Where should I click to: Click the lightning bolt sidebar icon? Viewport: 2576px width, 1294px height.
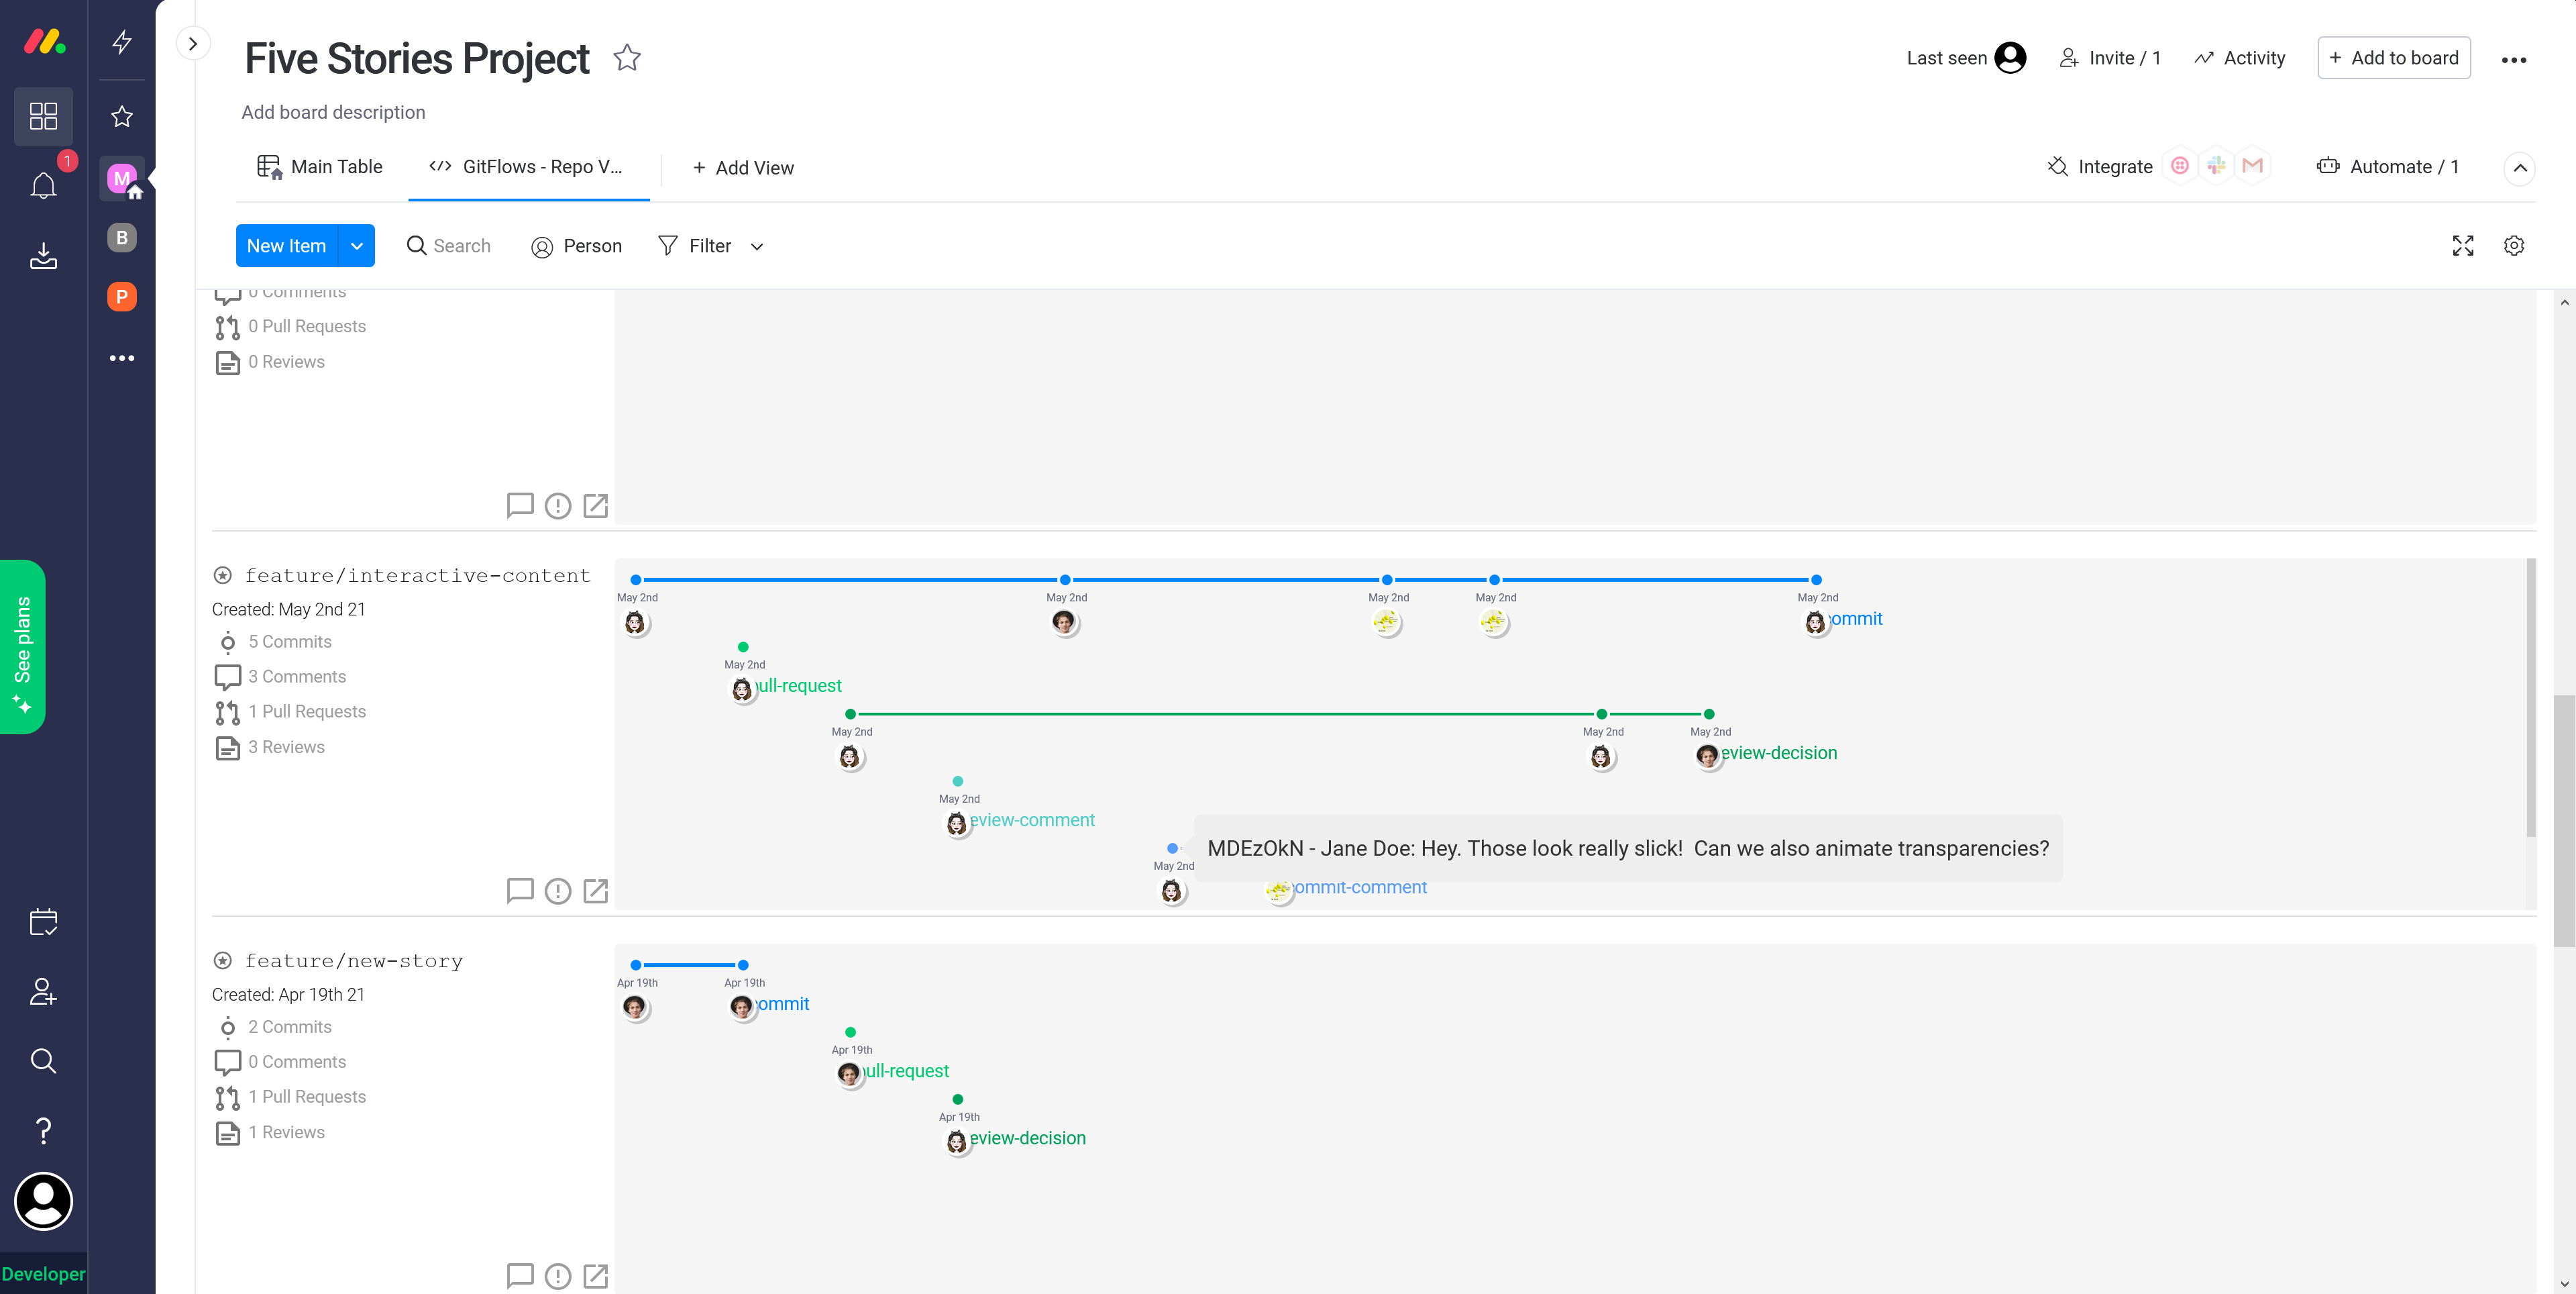pos(122,42)
